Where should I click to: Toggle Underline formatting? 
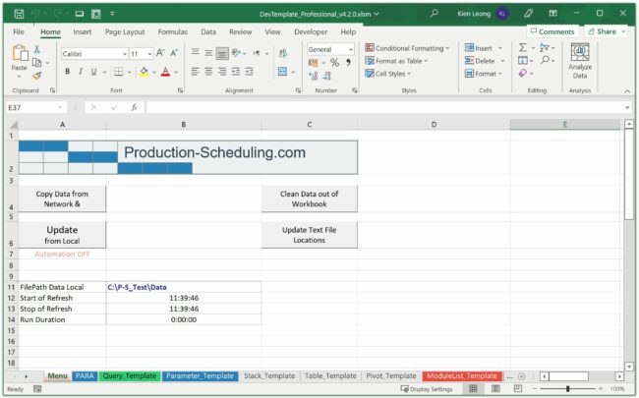93,72
